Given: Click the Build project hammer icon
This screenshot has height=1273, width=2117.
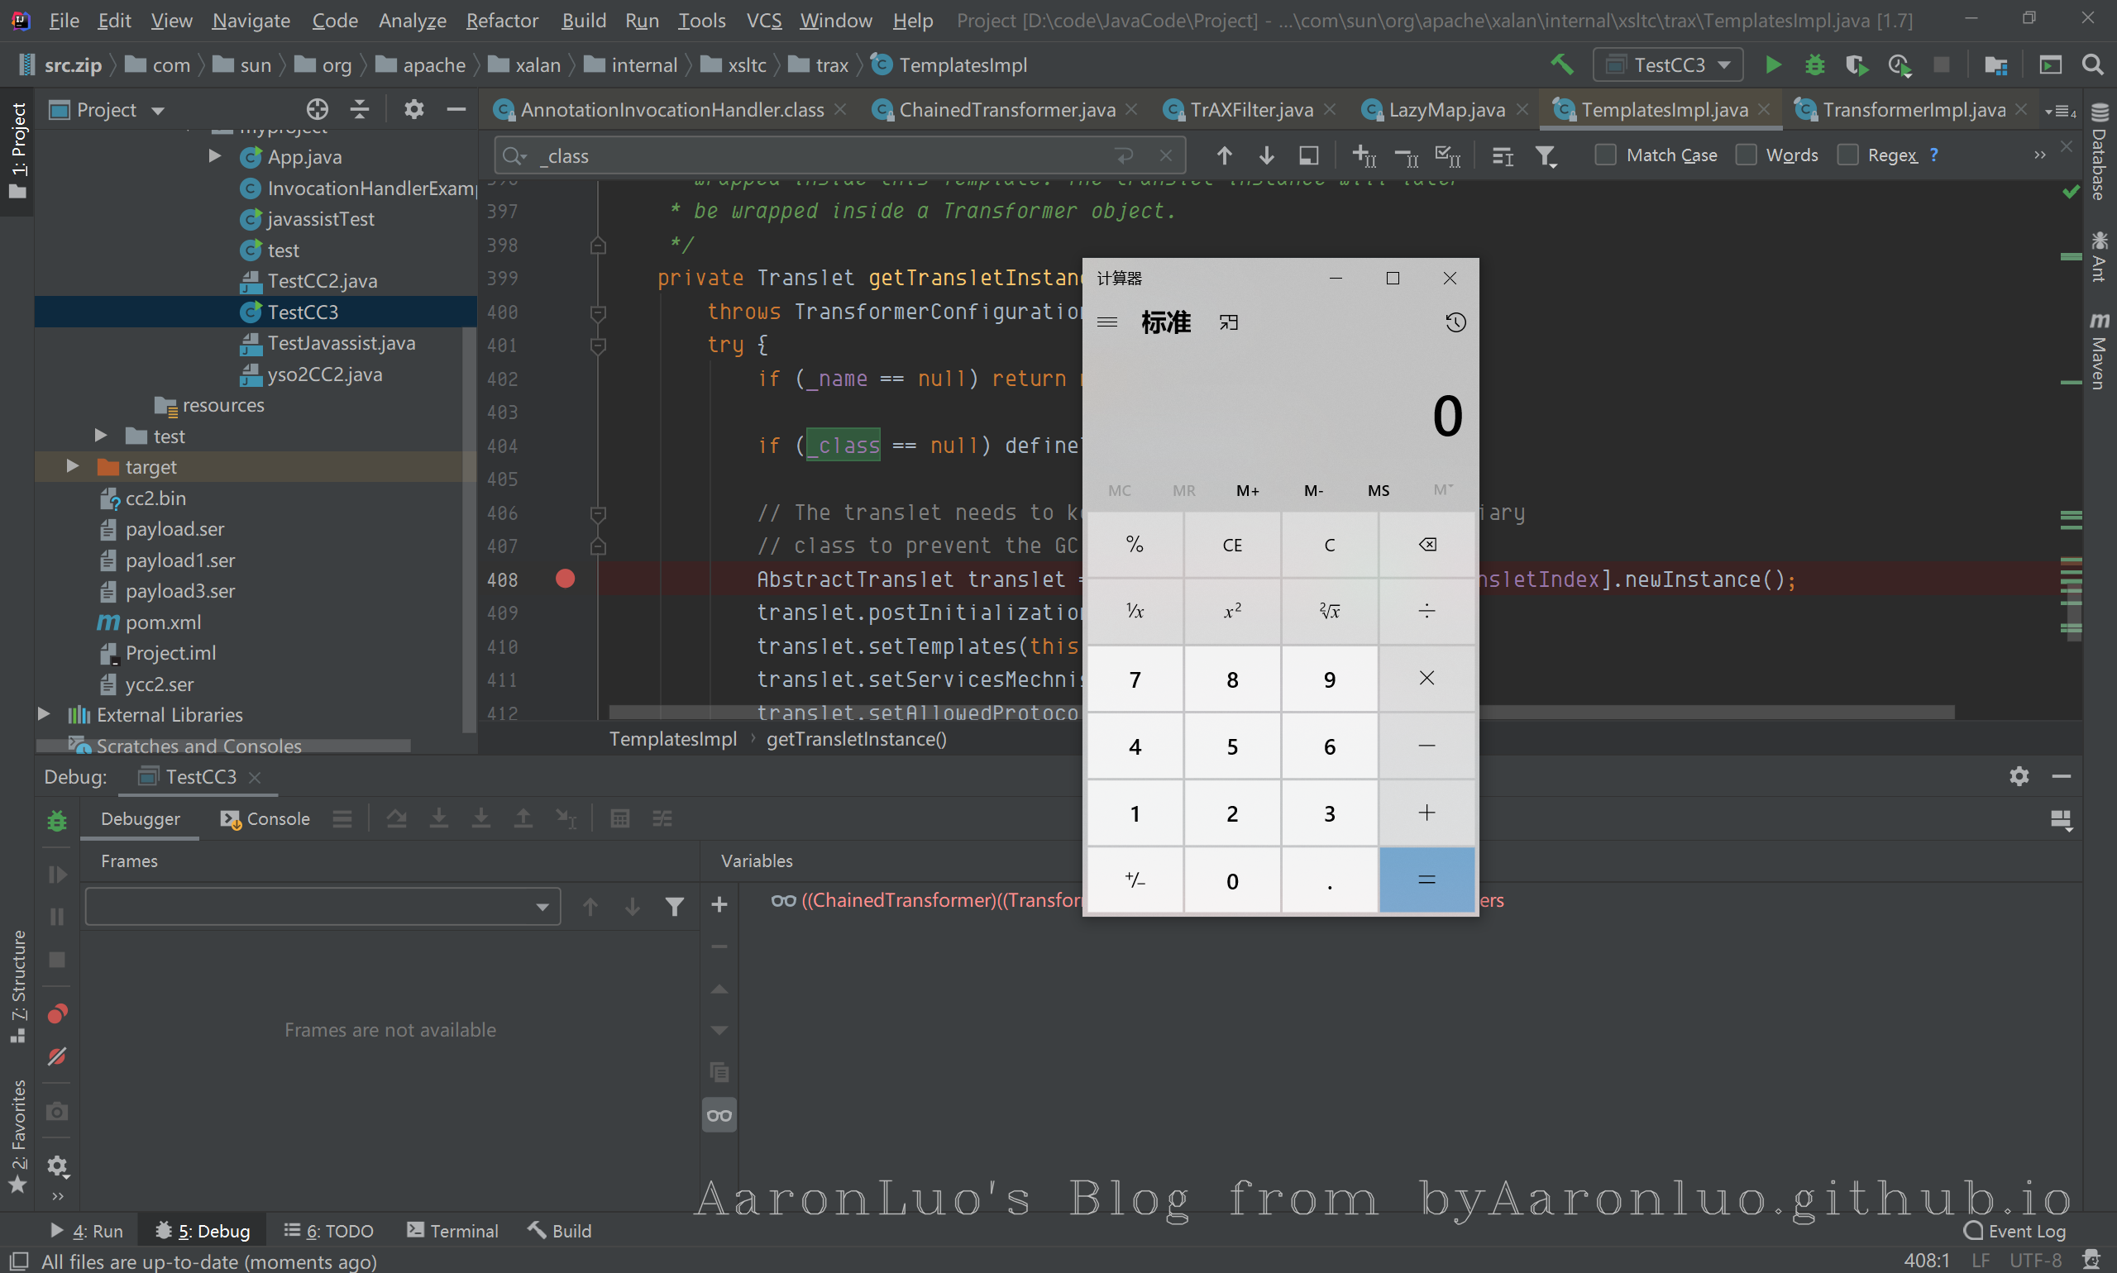Looking at the screenshot, I should pyautogui.click(x=1561, y=65).
